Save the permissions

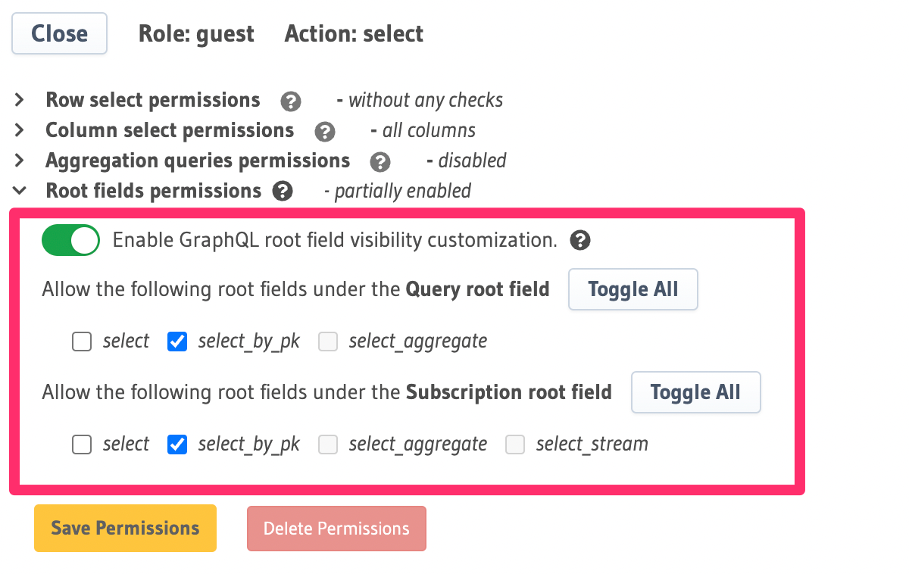pyautogui.click(x=124, y=528)
